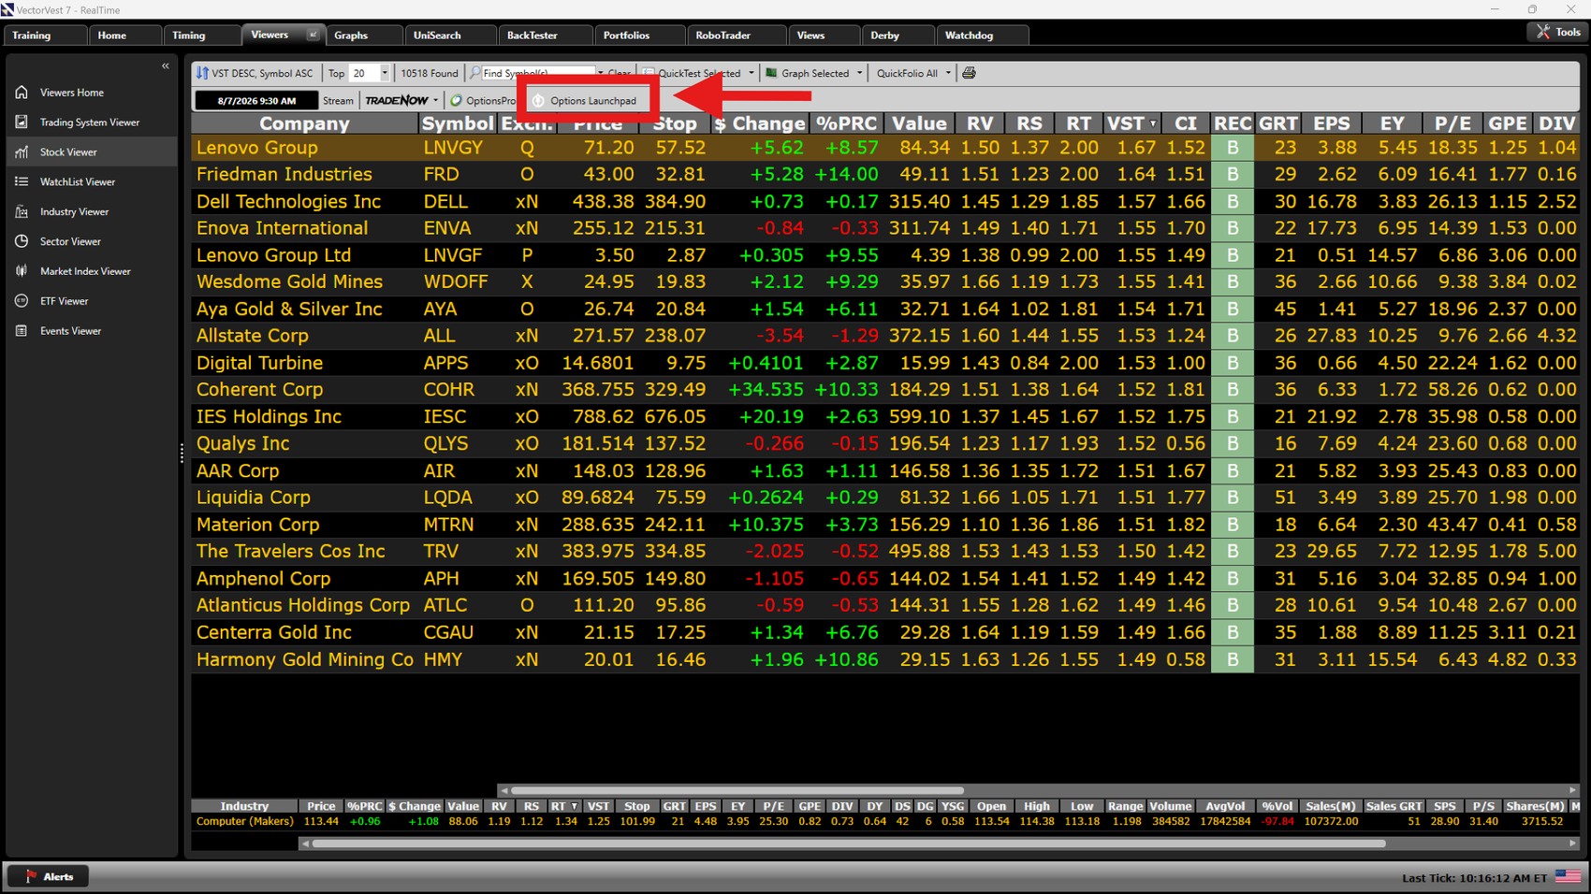The image size is (1591, 894).
Task: Click the OptionsPro icon button
Action: [x=483, y=100]
